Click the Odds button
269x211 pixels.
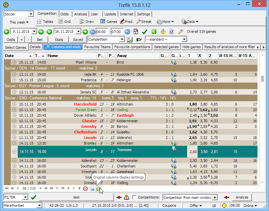click(11, 39)
